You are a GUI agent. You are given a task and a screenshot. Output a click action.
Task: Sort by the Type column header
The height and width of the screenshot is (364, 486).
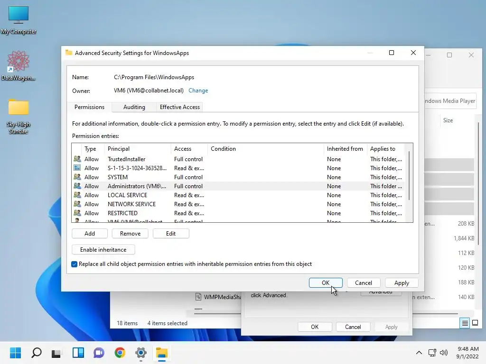tap(93, 148)
